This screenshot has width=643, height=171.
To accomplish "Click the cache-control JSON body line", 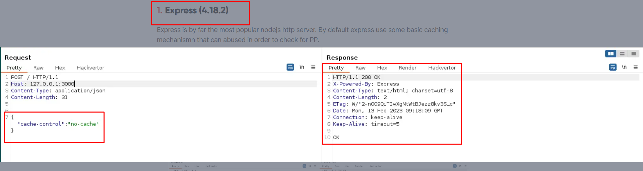I will coord(58,124).
